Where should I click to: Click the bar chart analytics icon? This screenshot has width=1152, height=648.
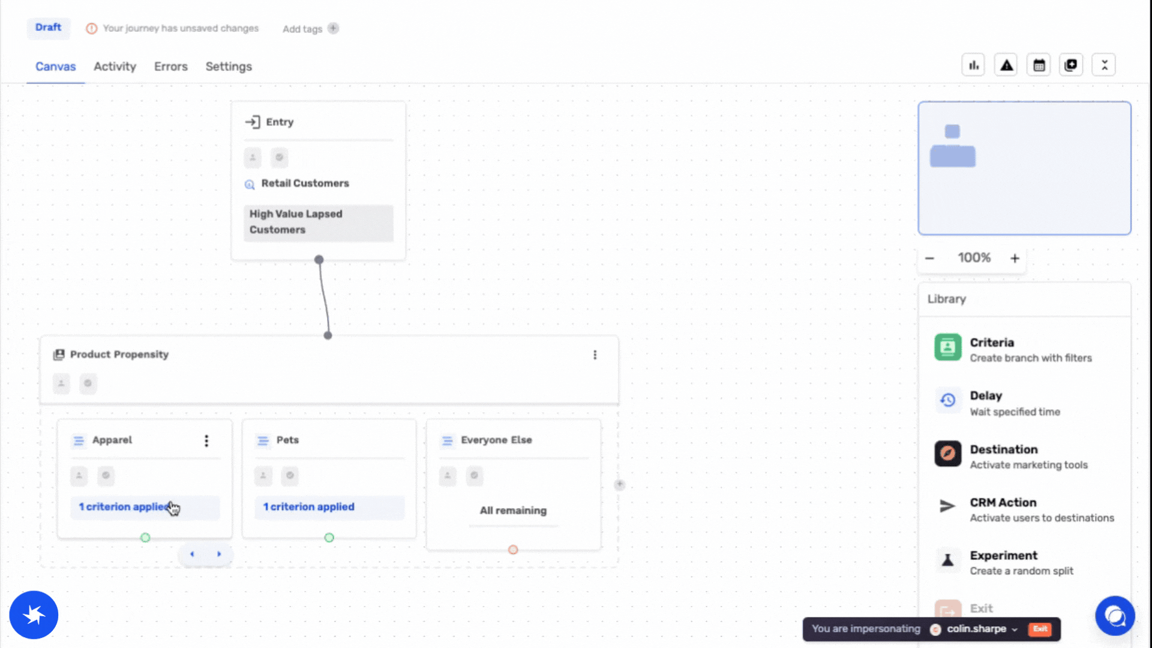pyautogui.click(x=973, y=65)
